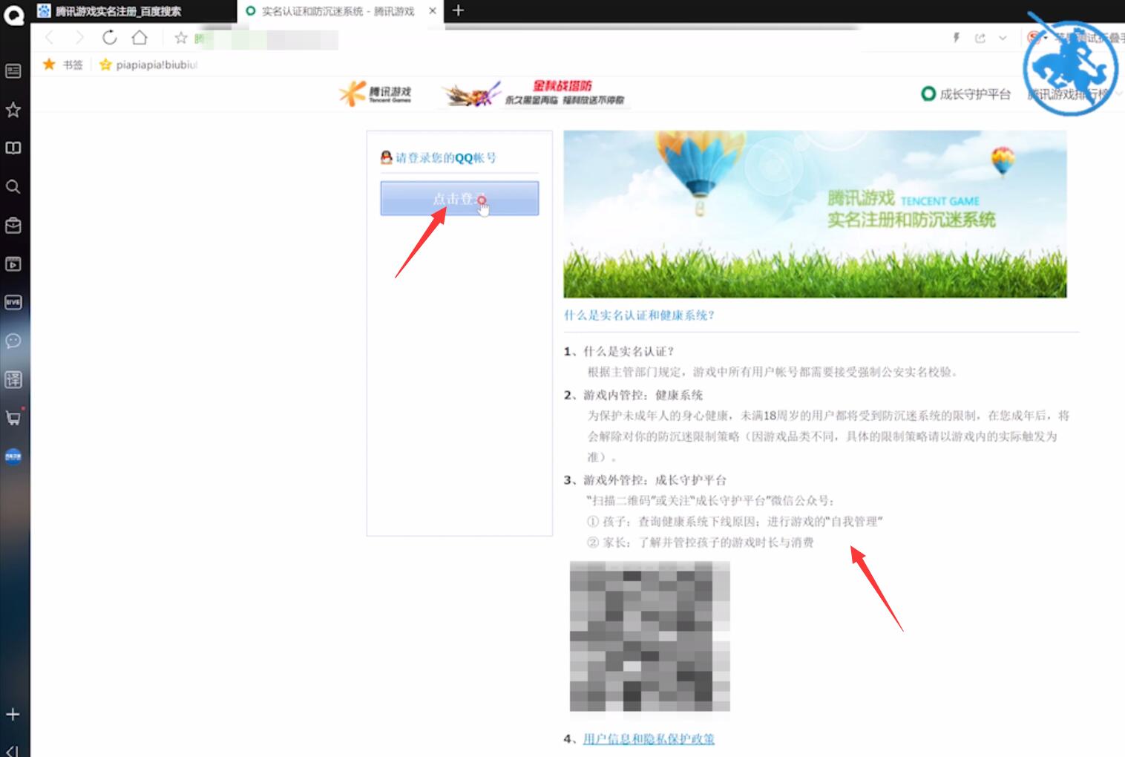
Task: Click the text 请登录您的QQ帐号
Action: 445,157
